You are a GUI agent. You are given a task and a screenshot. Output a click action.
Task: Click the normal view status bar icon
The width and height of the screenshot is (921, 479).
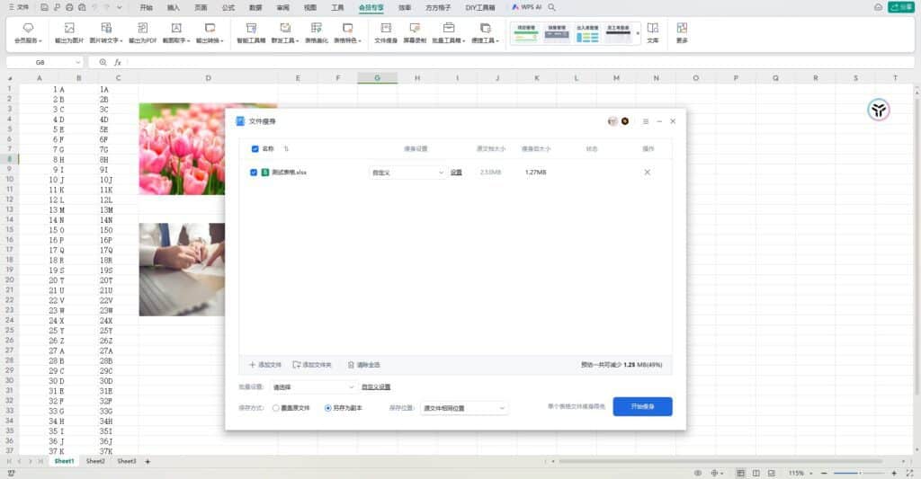tap(740, 473)
